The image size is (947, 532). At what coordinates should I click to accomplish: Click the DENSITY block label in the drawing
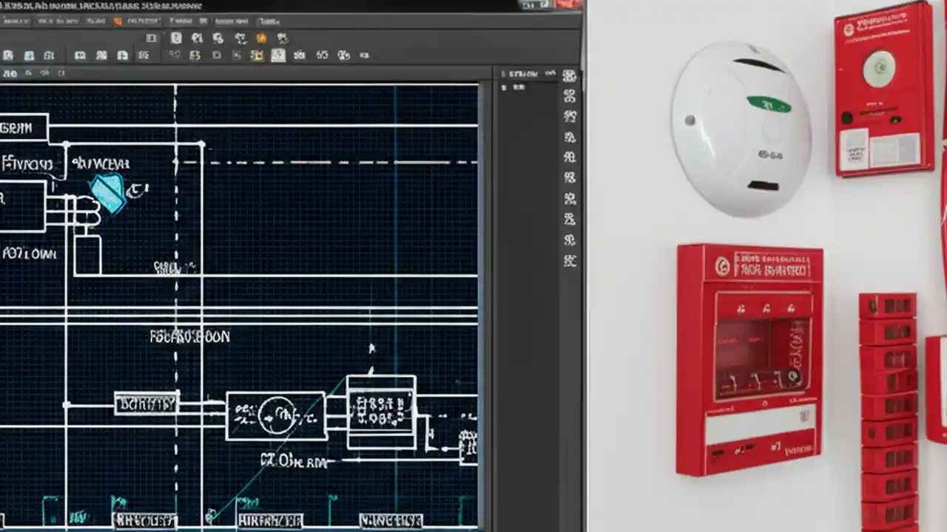pyautogui.click(x=146, y=403)
